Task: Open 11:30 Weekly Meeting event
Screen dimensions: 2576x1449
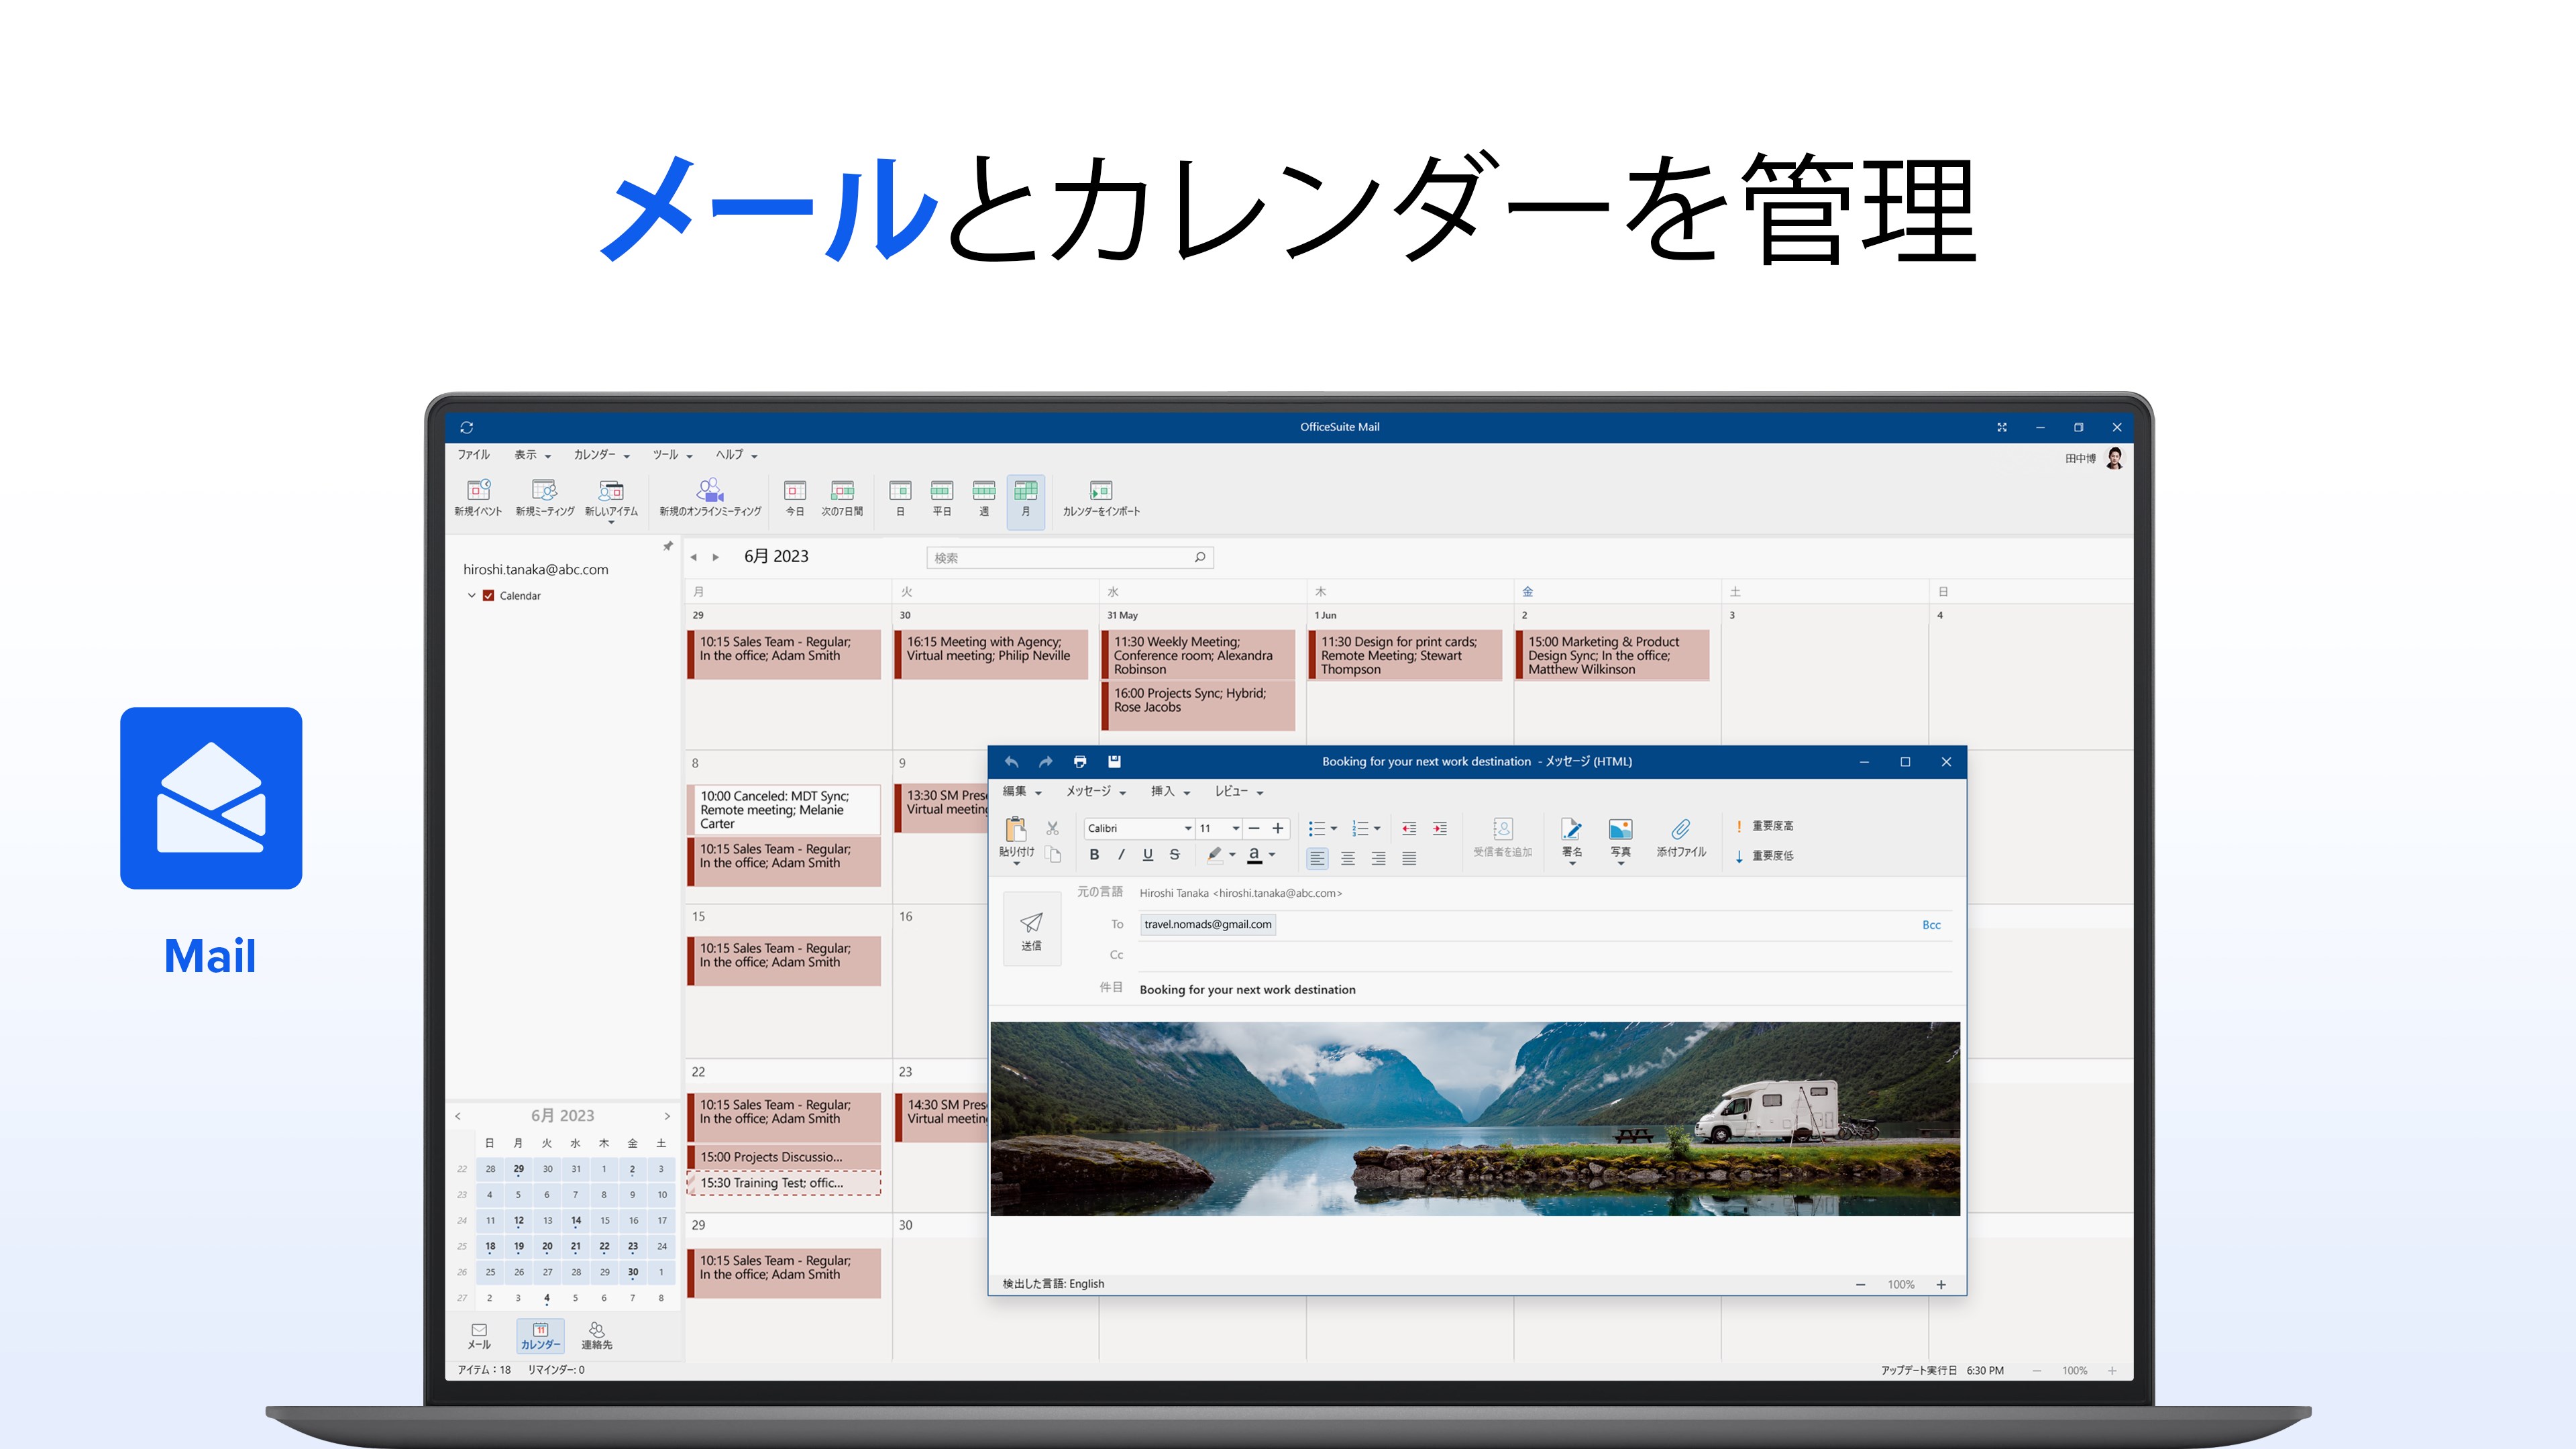Action: click(x=1198, y=655)
